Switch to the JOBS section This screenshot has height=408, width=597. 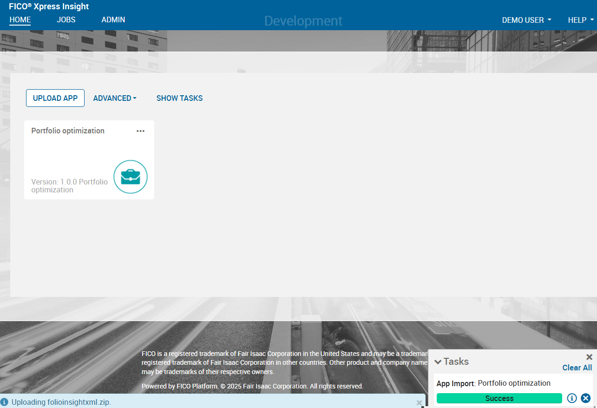66,20
